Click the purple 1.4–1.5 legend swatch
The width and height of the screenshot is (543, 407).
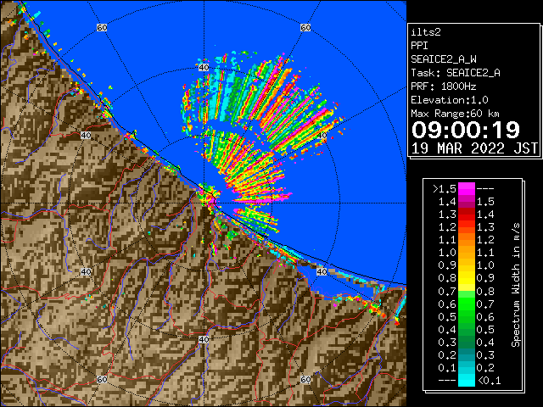point(467,202)
